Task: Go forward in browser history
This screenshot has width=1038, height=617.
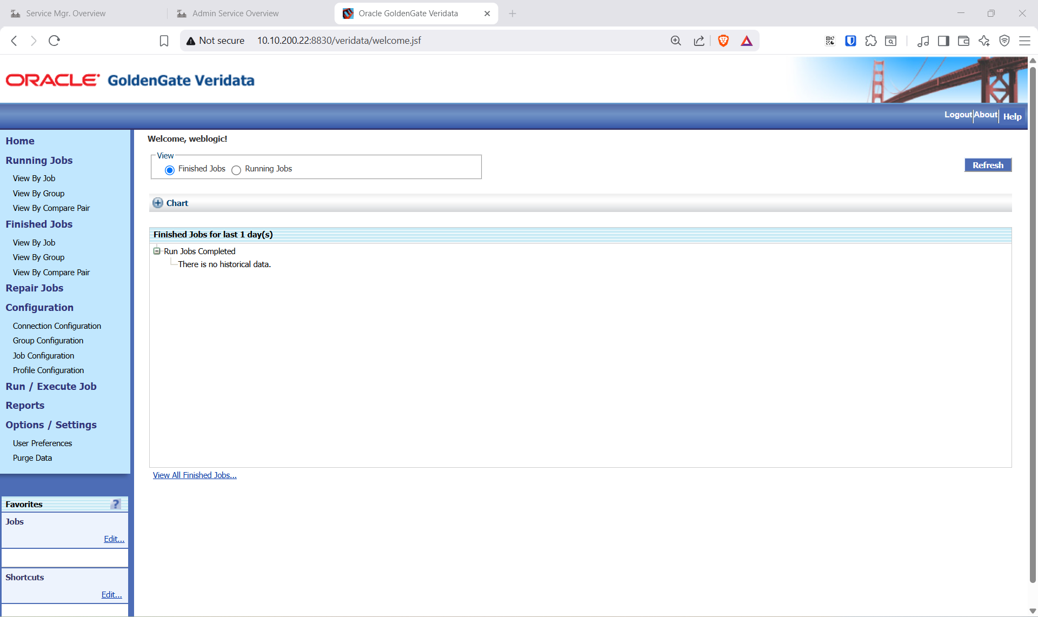Action: 34,41
